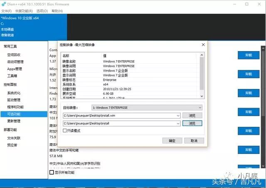266x188 pixels.
Task: Open 启动项管理 in the sidebar
Action: pos(15,62)
